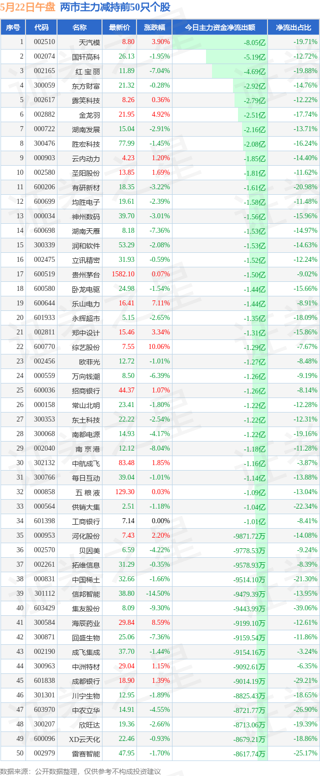Select stock name 招商银行
Image resolution: width=320 pixels, height=776 pixels.
tap(86, 391)
